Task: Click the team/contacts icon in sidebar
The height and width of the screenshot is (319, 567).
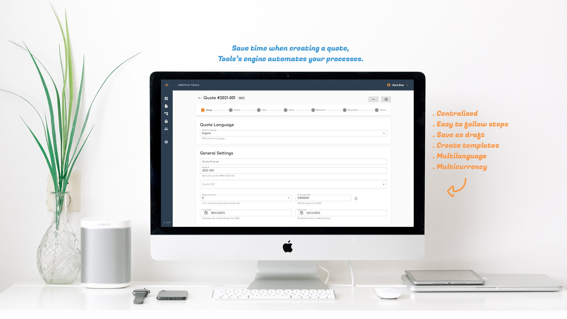Action: 166,129
